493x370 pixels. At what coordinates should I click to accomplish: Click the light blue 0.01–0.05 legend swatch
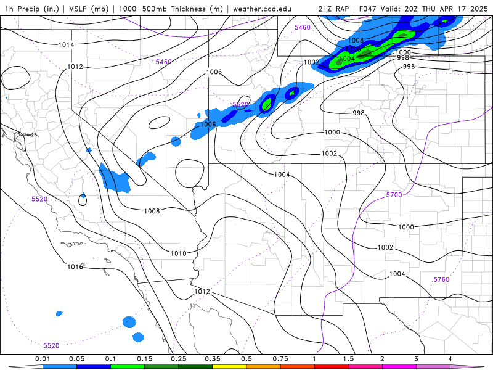coord(60,367)
